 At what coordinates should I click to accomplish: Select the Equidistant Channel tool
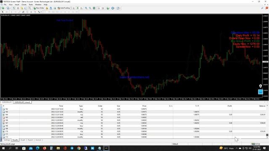coord(23,12)
